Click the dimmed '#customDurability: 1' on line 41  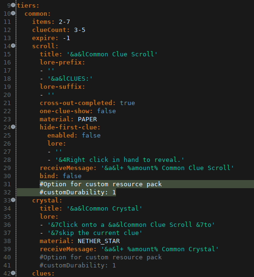pyautogui.click(x=78, y=266)
